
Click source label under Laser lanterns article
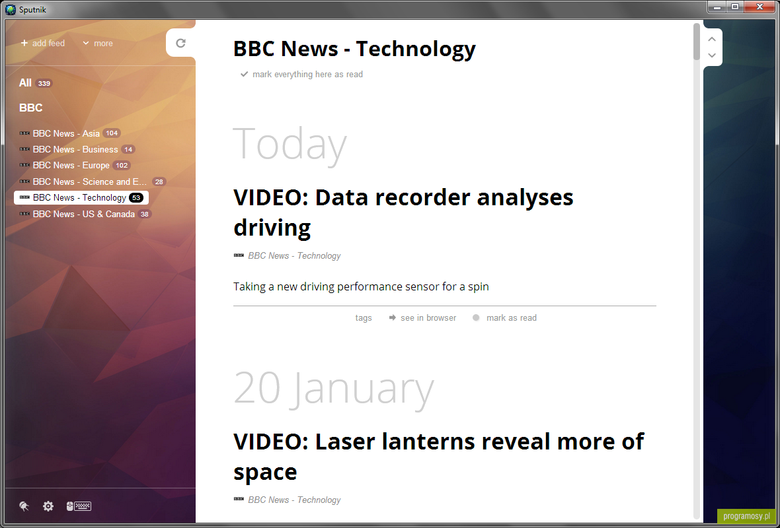tap(287, 500)
